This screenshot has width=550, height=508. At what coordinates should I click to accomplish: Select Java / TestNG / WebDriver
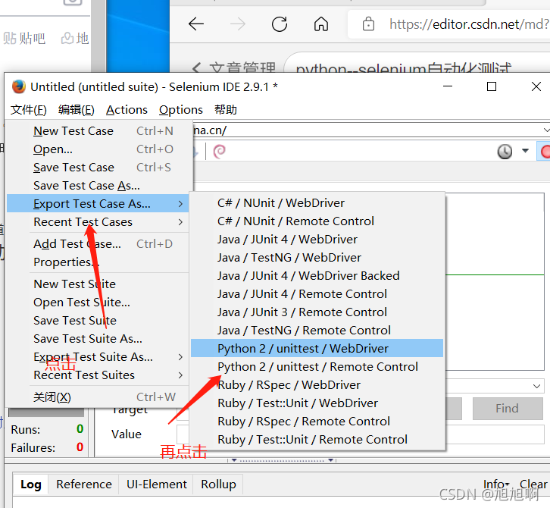tap(317, 258)
